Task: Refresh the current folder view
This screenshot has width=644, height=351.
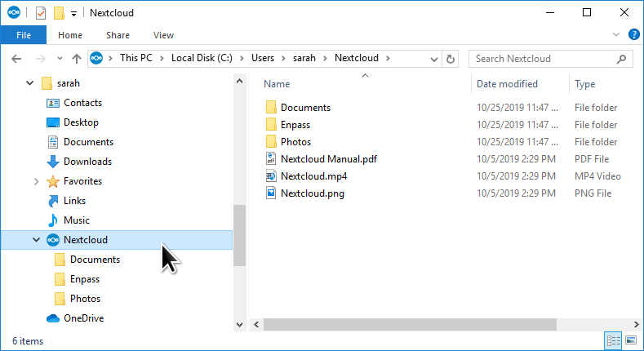Action: 450,59
